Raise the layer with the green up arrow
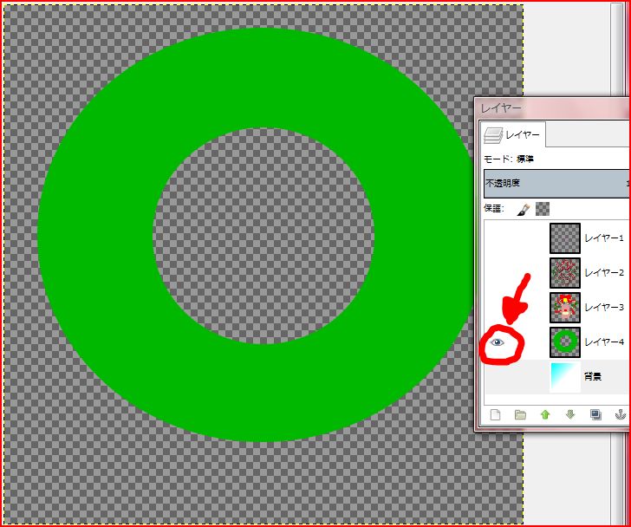 coord(545,414)
